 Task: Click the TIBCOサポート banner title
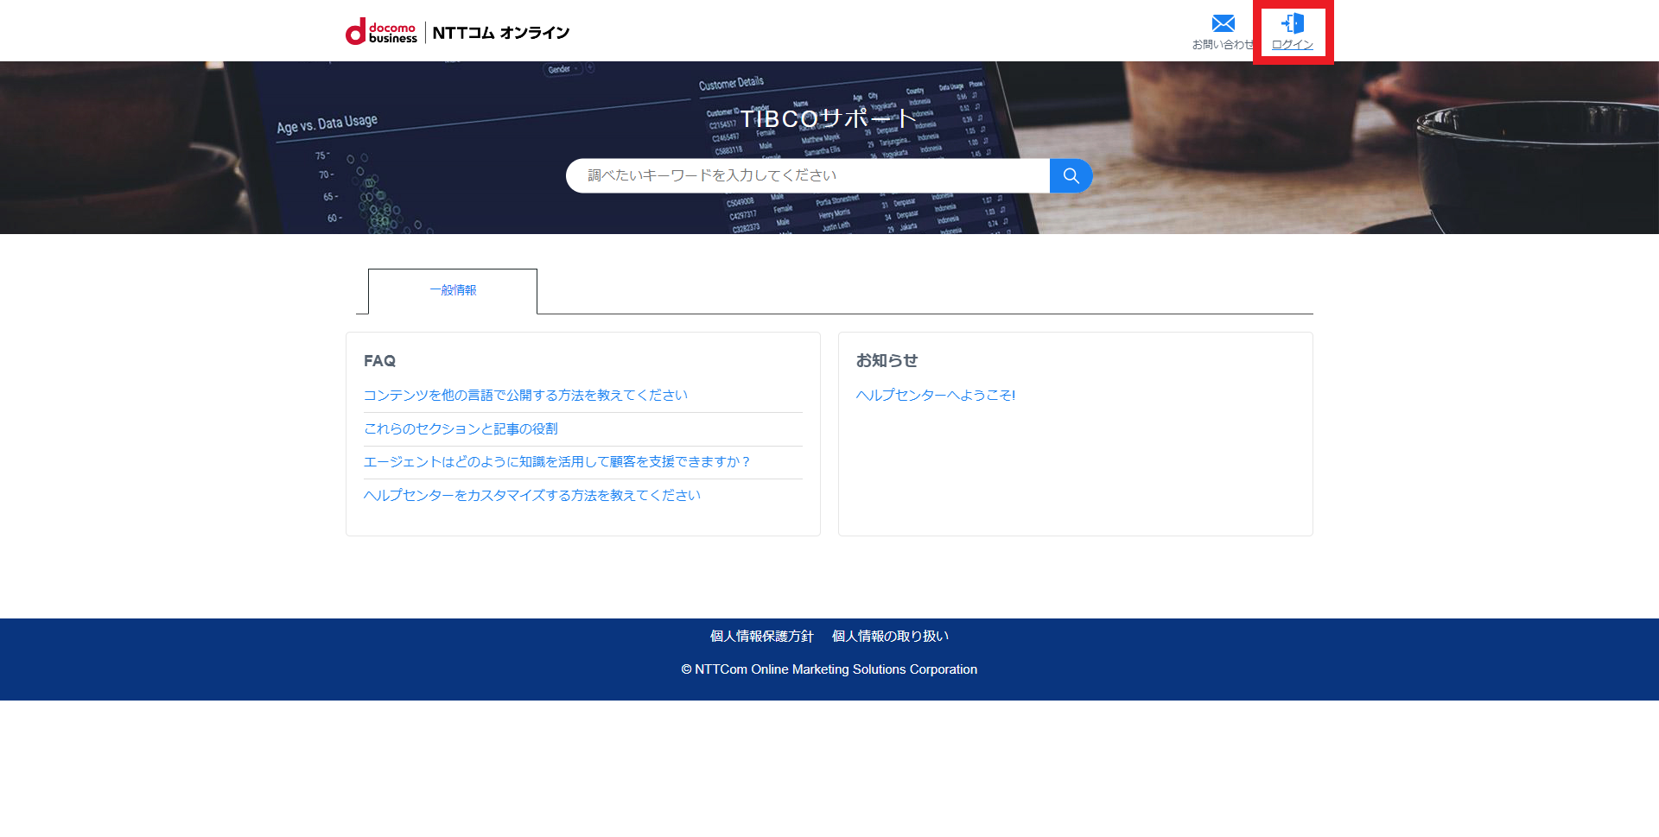click(x=828, y=118)
